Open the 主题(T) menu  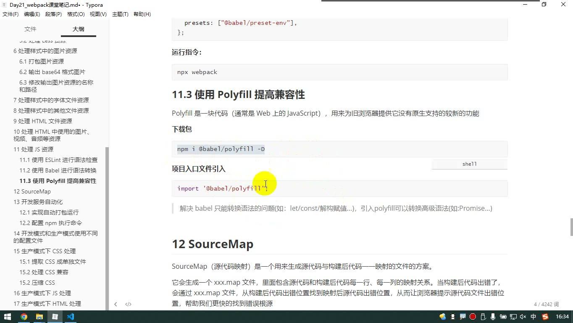[x=120, y=14]
